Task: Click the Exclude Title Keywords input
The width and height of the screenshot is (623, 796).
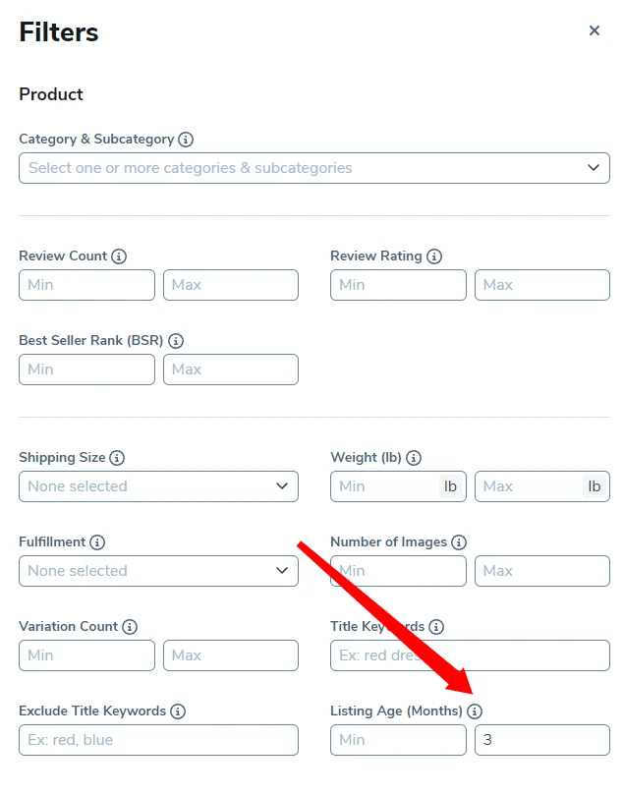Action: pyautogui.click(x=158, y=740)
